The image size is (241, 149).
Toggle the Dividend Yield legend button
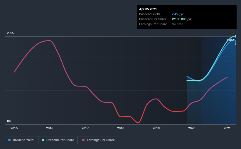(x=21, y=140)
